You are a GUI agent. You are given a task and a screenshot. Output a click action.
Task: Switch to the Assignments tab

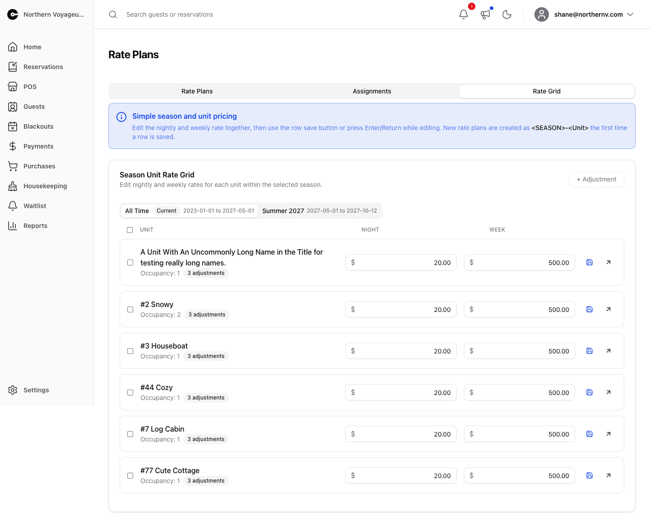[x=372, y=91]
